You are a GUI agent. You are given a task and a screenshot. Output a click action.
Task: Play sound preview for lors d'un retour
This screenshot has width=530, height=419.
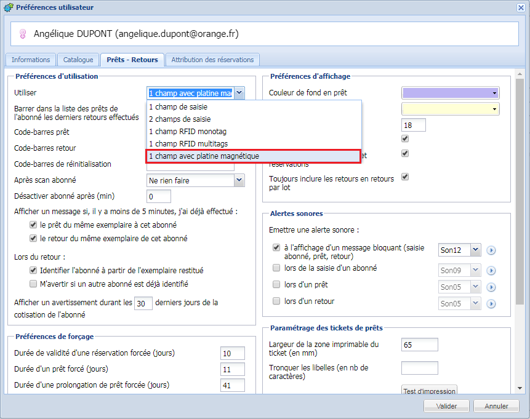[491, 303]
